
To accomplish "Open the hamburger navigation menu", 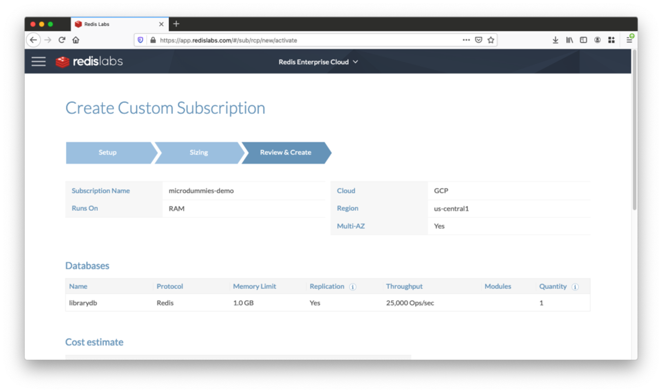I will click(38, 61).
